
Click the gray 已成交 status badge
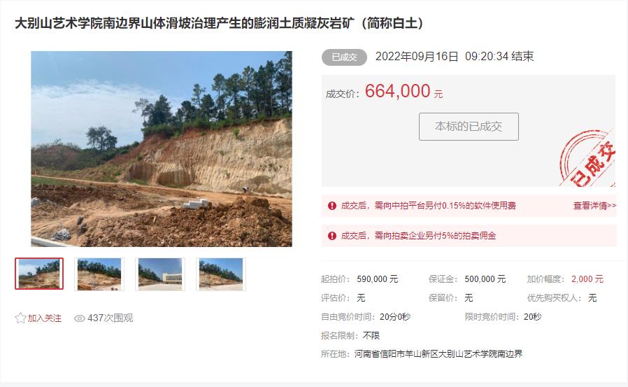pyautogui.click(x=344, y=57)
